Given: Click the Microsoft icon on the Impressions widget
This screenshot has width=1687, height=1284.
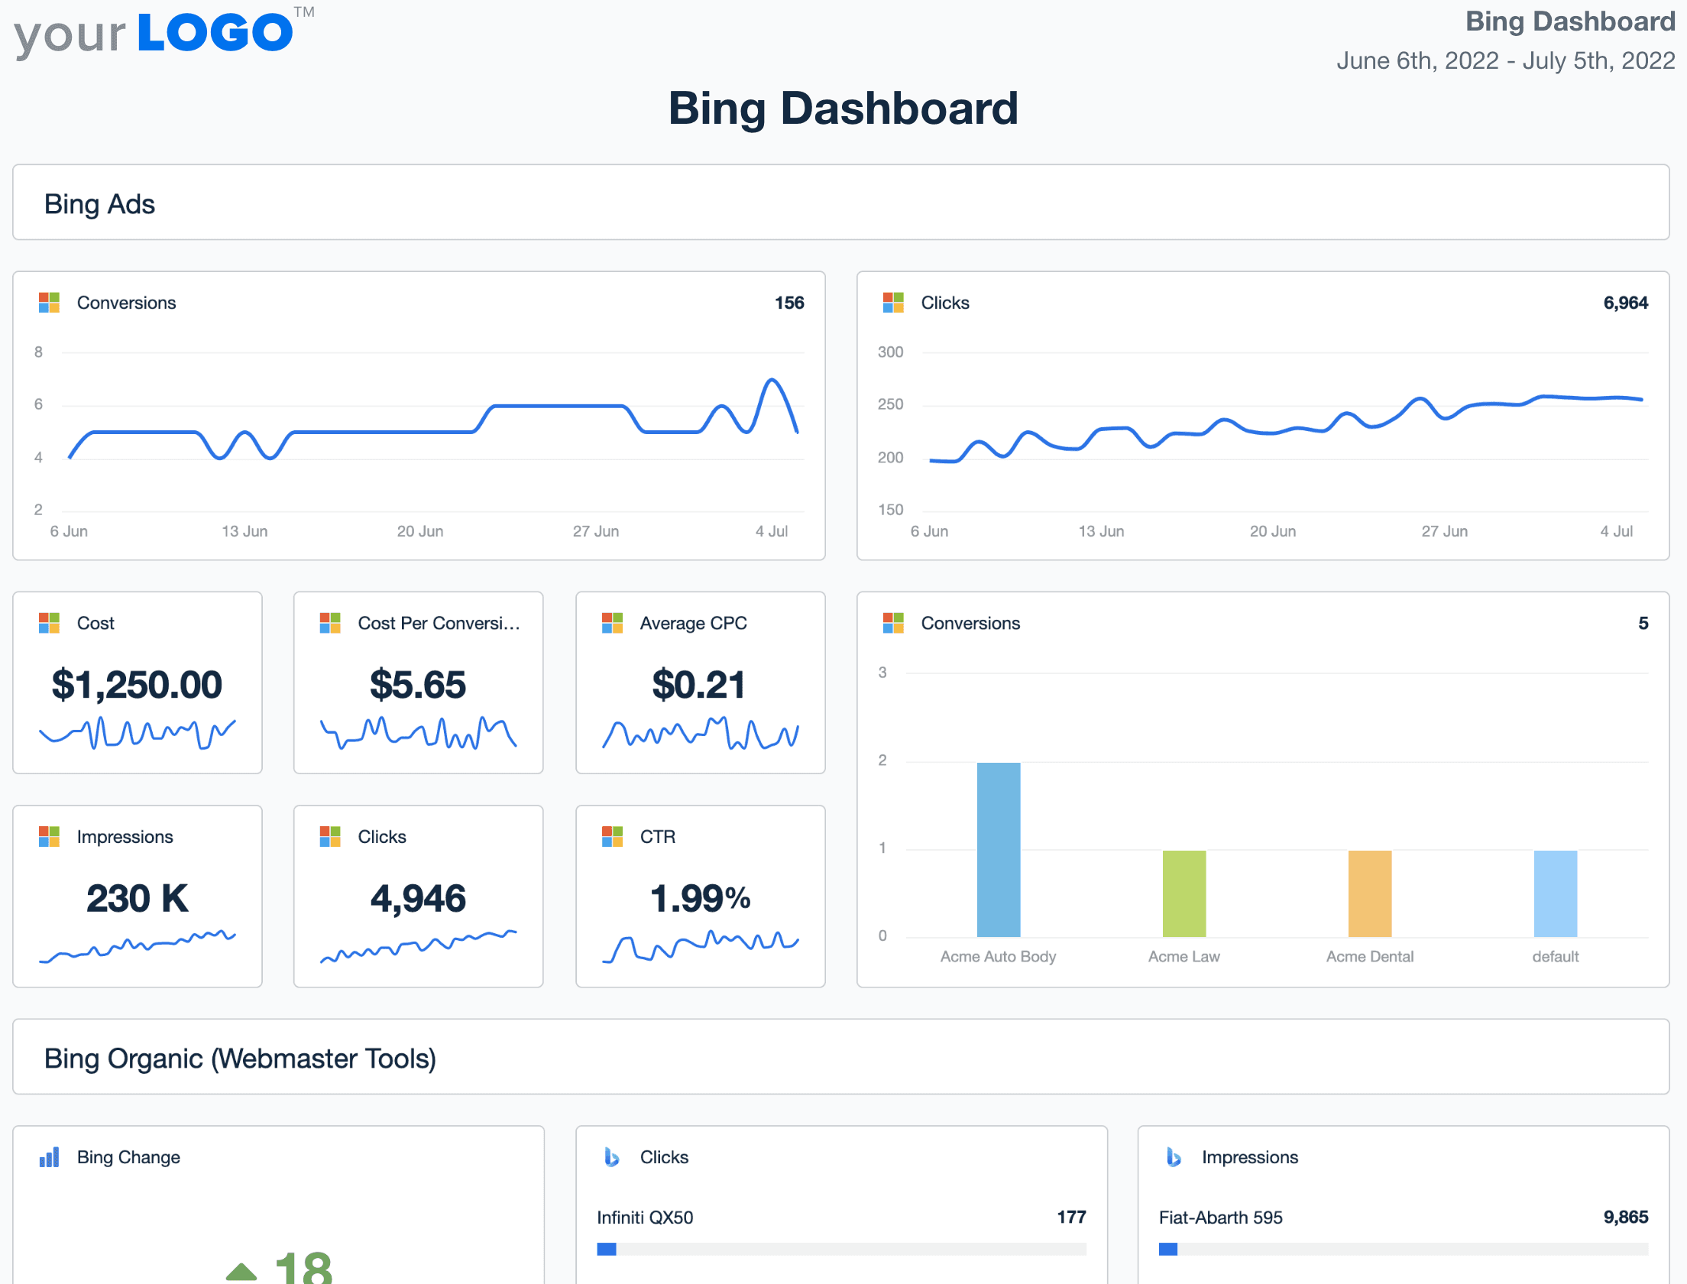Looking at the screenshot, I should [x=49, y=836].
